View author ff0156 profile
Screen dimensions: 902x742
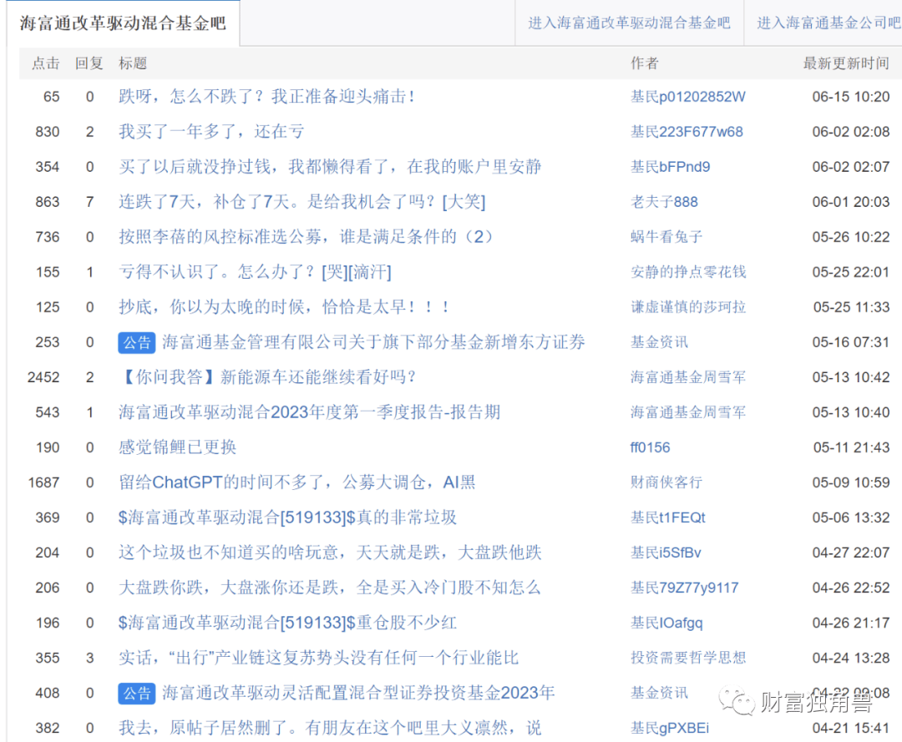click(651, 447)
